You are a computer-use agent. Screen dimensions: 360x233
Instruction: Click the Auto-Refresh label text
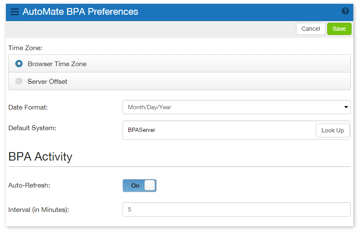point(29,185)
